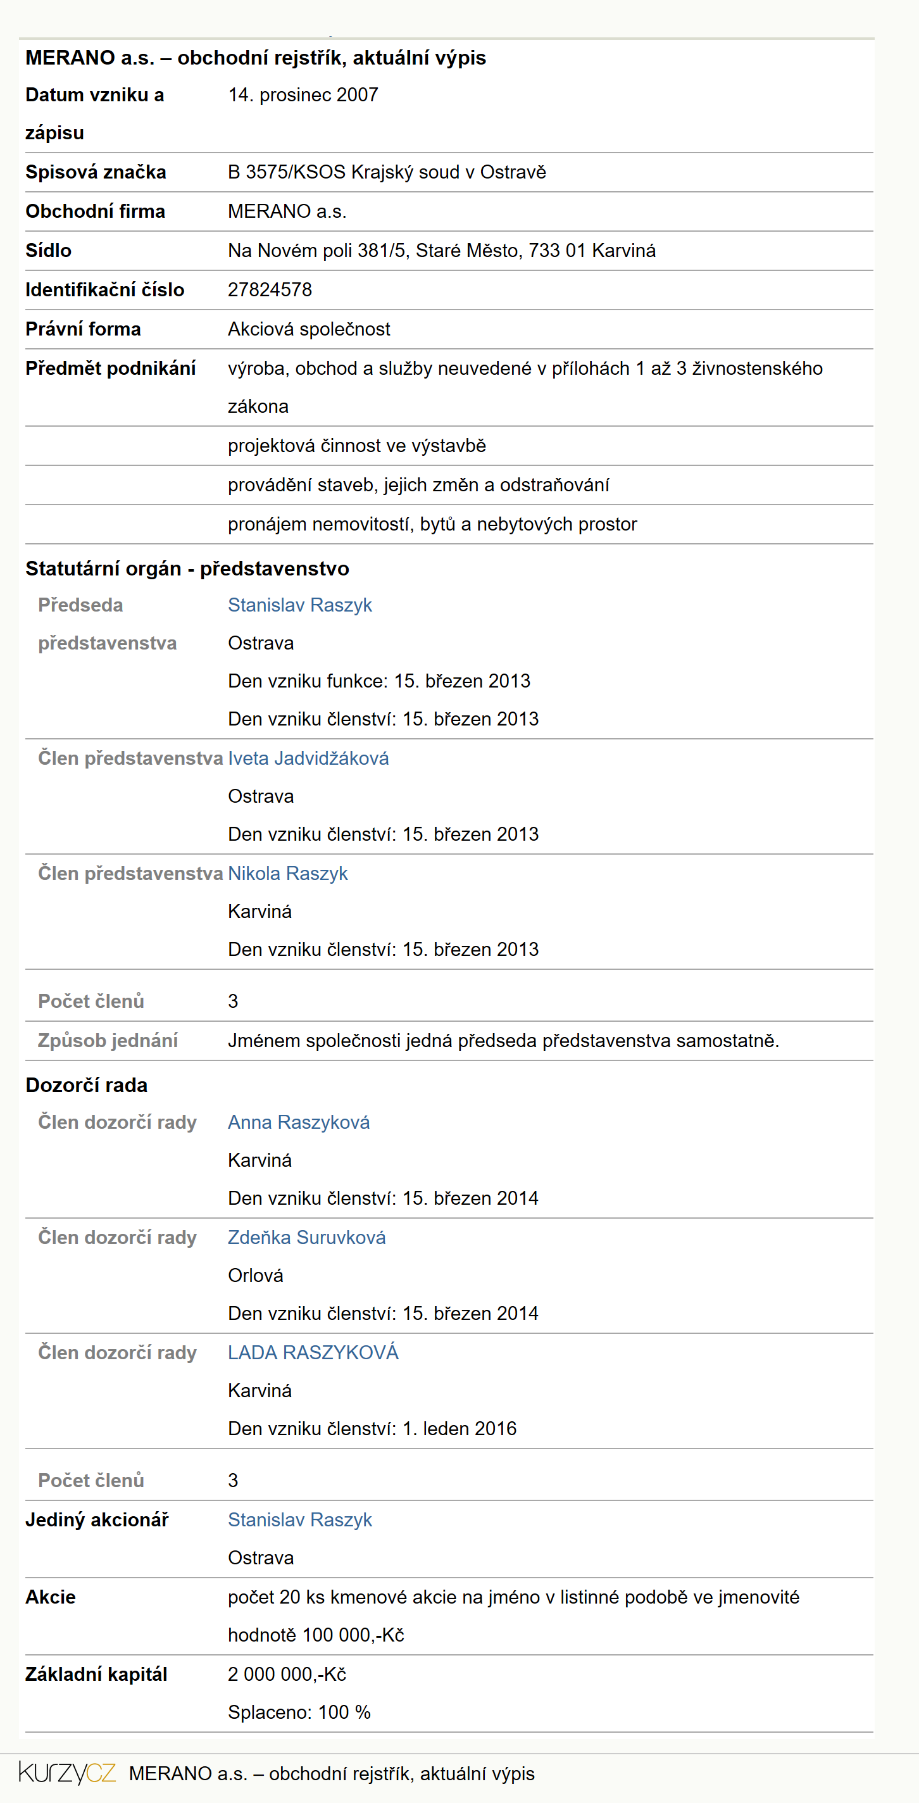The width and height of the screenshot is (919, 1803).
Task: Follow the Nikola Raszyk link
Action: click(x=288, y=874)
